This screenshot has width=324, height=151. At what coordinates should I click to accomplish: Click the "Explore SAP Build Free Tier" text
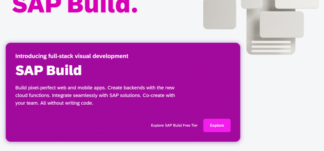point(174,125)
